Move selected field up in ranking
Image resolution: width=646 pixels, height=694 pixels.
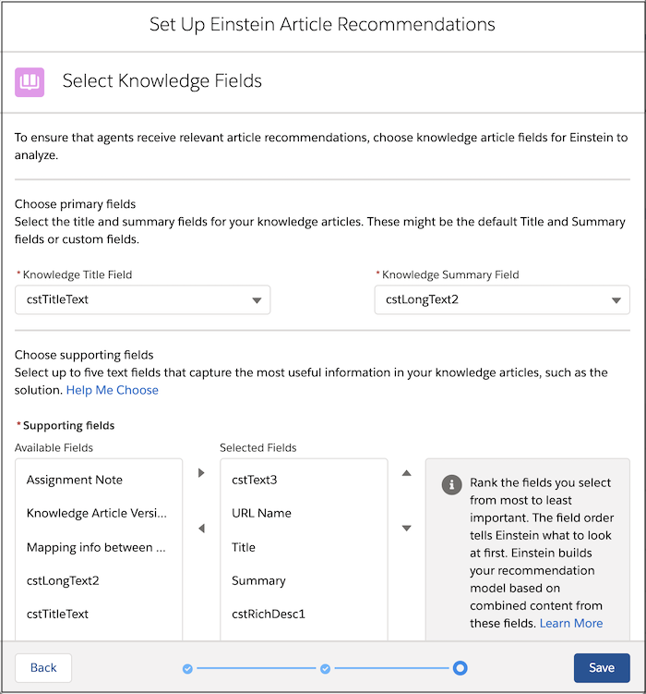[x=406, y=473]
